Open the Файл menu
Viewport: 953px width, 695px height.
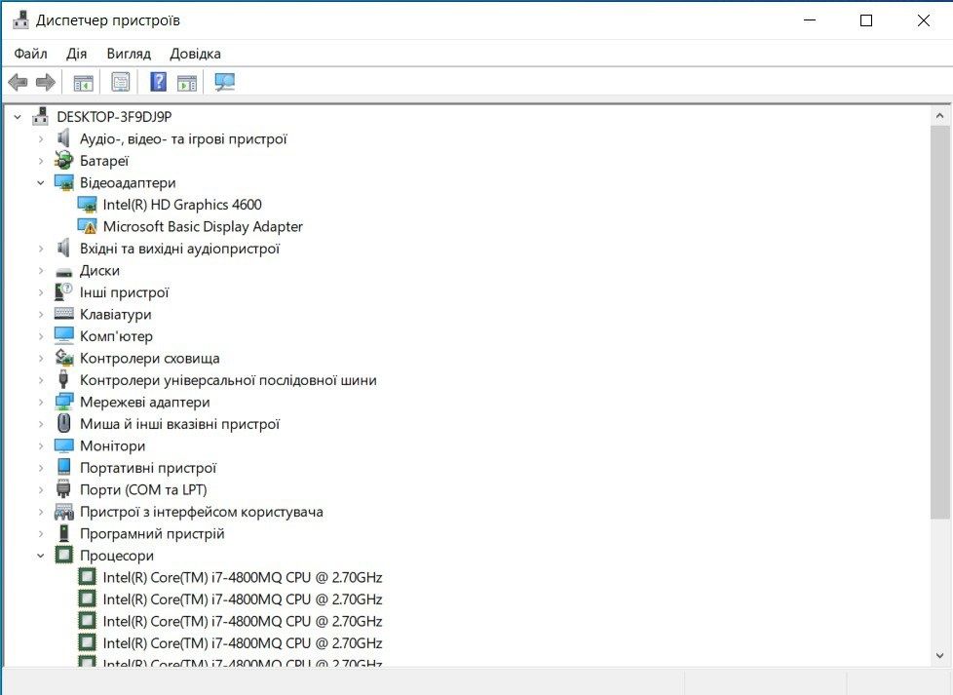point(30,54)
